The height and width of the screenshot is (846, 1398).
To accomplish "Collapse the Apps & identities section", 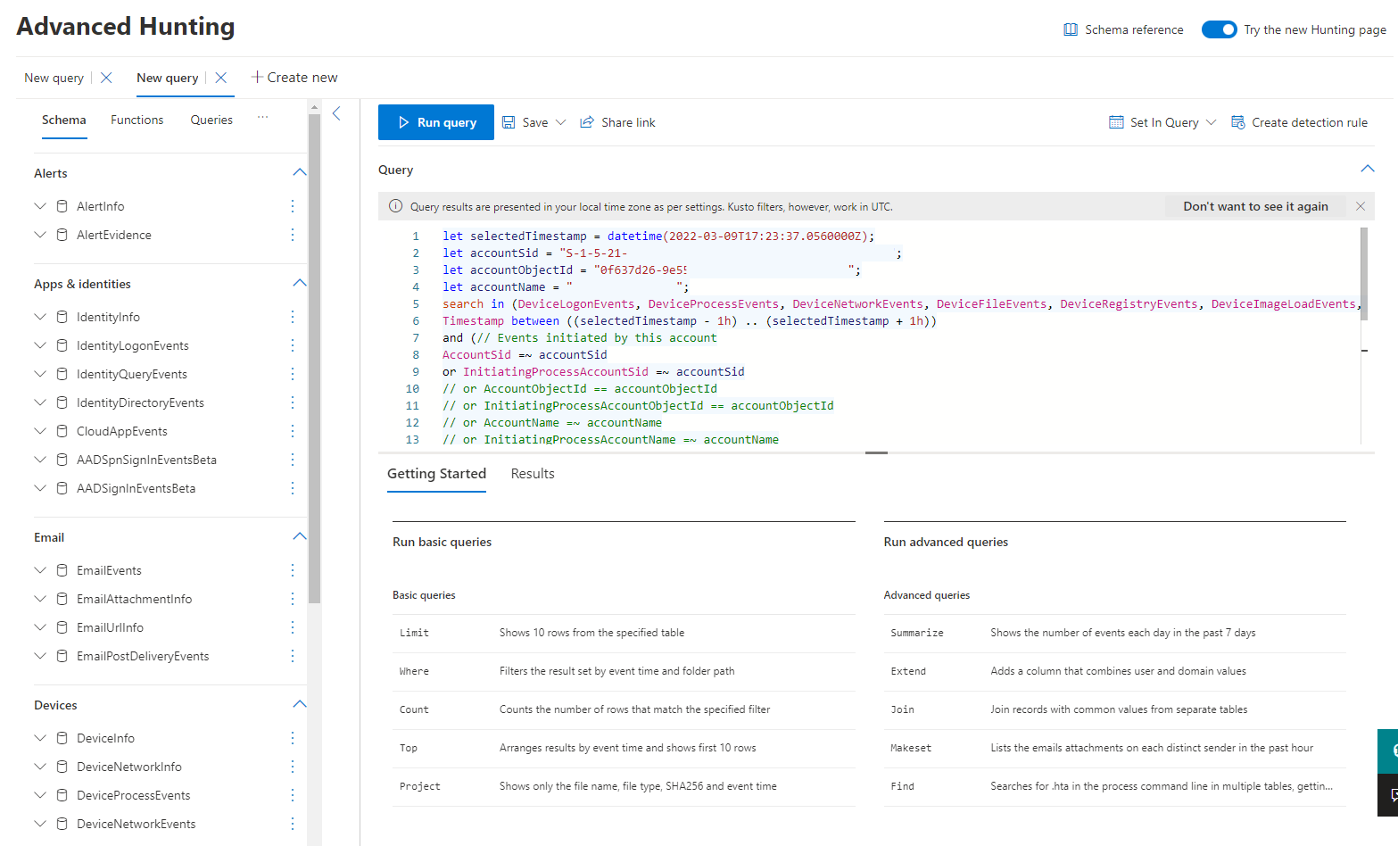I will tap(300, 283).
